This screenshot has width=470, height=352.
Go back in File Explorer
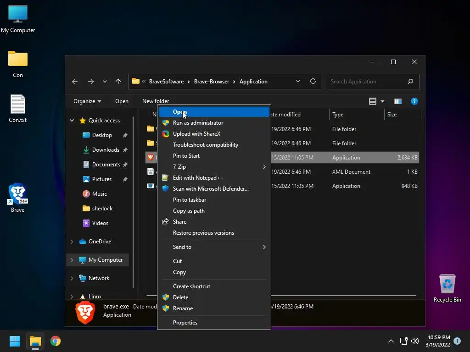[75, 82]
